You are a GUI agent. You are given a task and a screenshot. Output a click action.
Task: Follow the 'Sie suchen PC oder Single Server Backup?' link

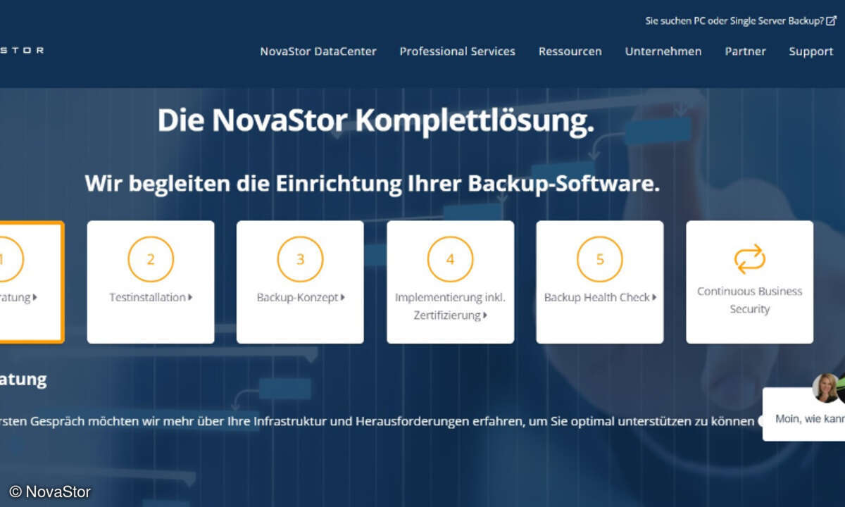734,21
